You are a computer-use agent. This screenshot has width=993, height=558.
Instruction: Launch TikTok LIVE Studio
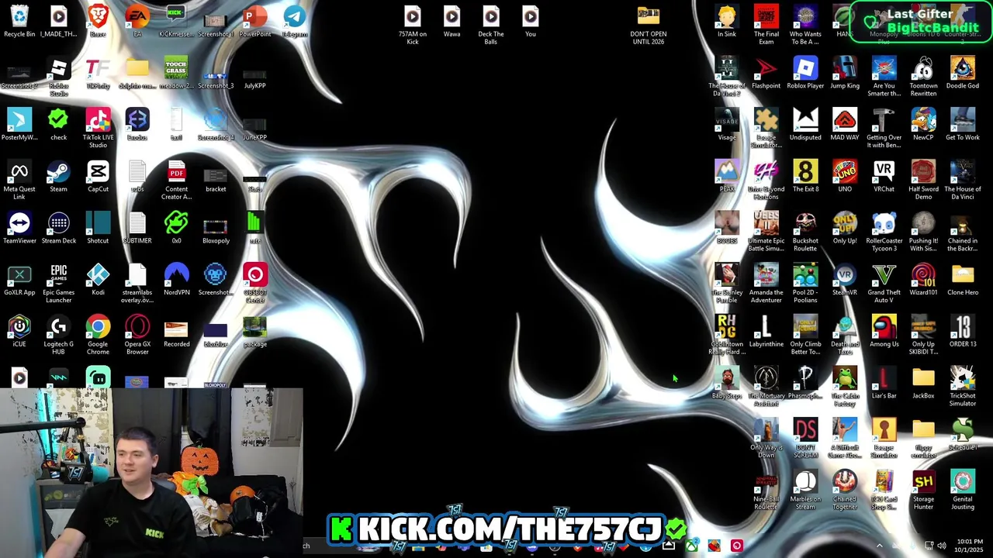(x=98, y=129)
